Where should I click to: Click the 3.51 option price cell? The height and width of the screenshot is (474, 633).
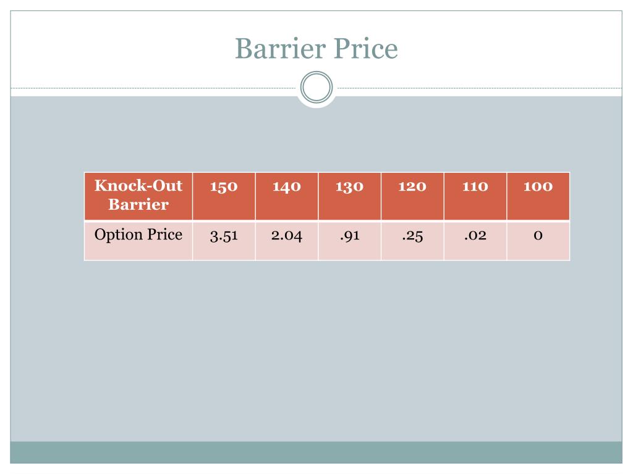coord(224,241)
